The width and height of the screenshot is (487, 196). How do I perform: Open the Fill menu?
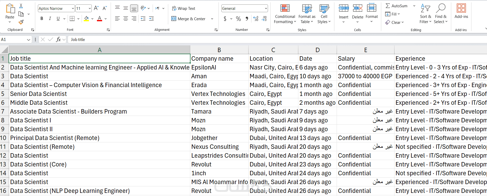[x=393, y=14]
